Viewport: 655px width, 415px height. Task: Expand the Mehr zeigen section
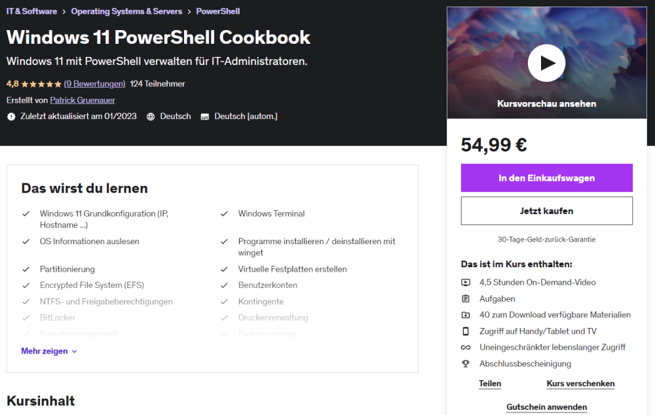(49, 352)
